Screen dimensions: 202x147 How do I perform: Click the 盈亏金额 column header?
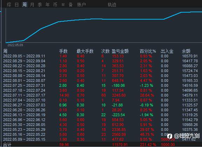coord(120,51)
